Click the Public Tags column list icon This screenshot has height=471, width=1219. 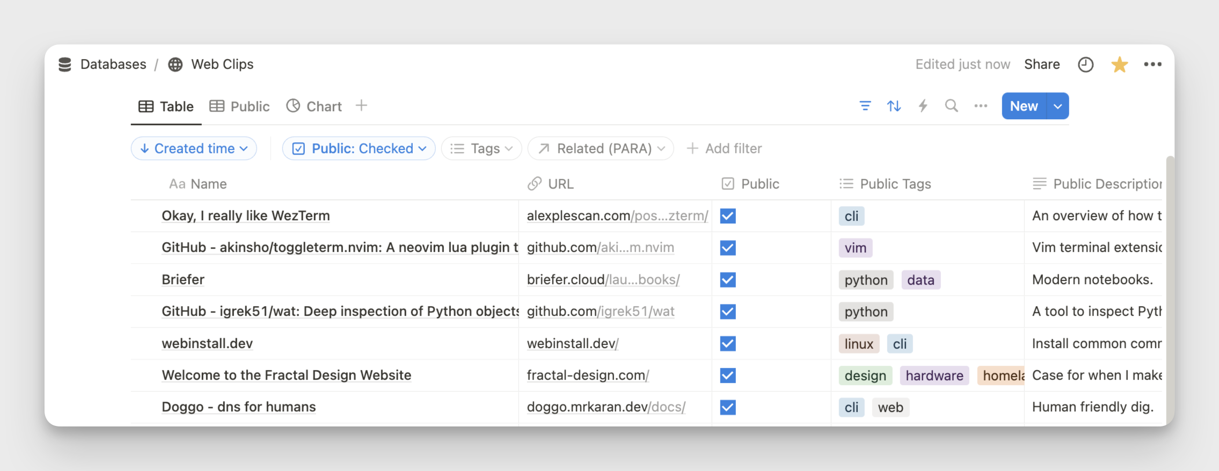[846, 184]
